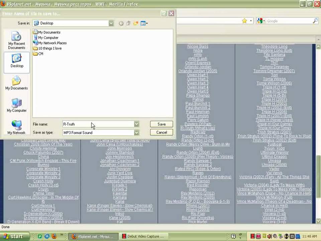Open the Ultimate Warrior link
The width and height of the screenshot is (321, 241).
click(x=274, y=153)
